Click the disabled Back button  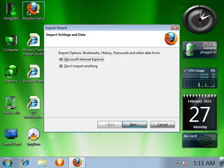[x=110, y=125]
